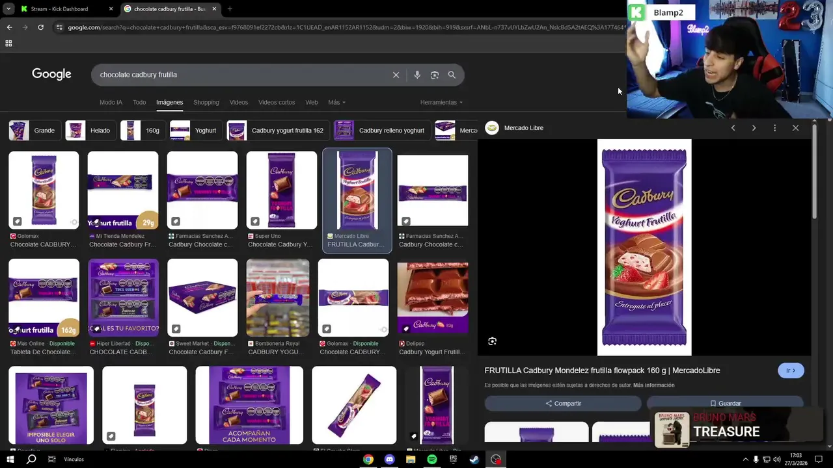Close the image preview panel
The width and height of the screenshot is (833, 468).
pyautogui.click(x=795, y=128)
